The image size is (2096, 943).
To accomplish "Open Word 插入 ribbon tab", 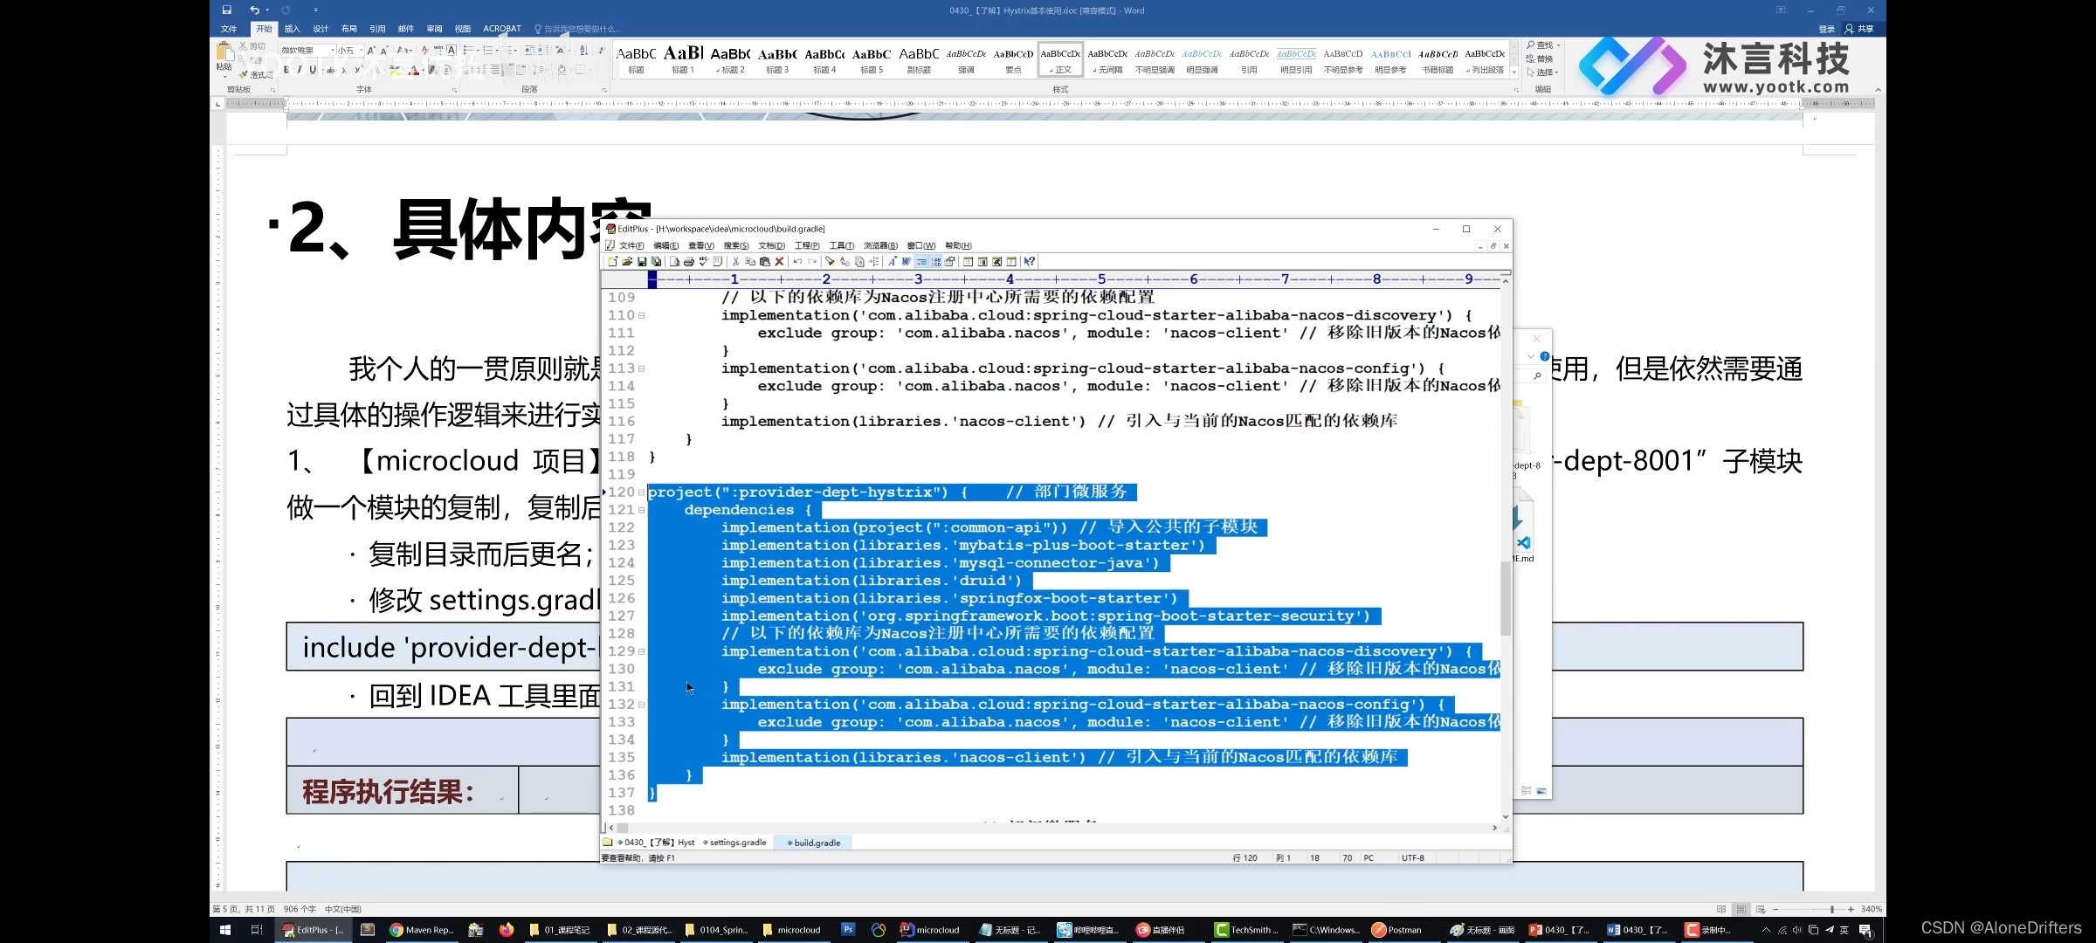I will click(x=292, y=29).
